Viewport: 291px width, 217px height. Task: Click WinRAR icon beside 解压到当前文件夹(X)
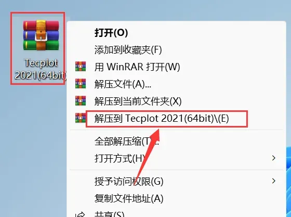click(81, 101)
